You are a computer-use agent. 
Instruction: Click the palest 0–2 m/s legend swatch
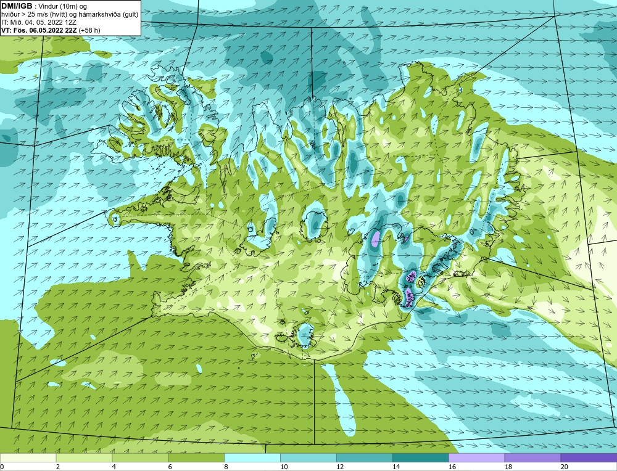tap(28, 457)
